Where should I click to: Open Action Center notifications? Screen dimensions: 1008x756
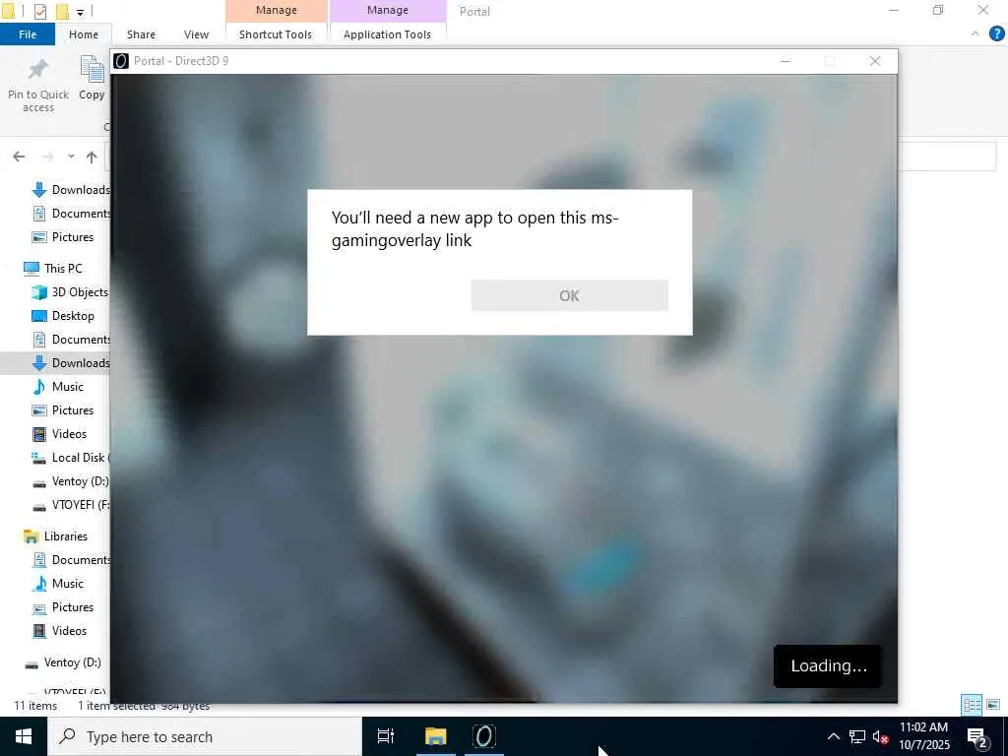click(977, 737)
